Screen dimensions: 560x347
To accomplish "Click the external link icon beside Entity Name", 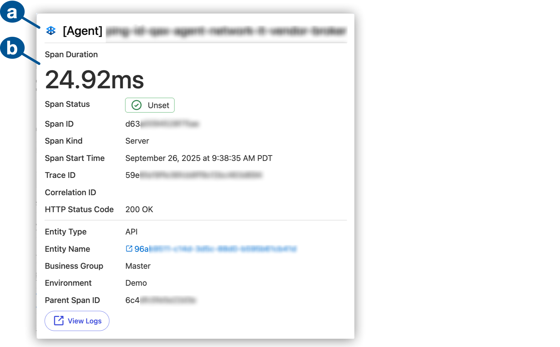I will pyautogui.click(x=129, y=249).
